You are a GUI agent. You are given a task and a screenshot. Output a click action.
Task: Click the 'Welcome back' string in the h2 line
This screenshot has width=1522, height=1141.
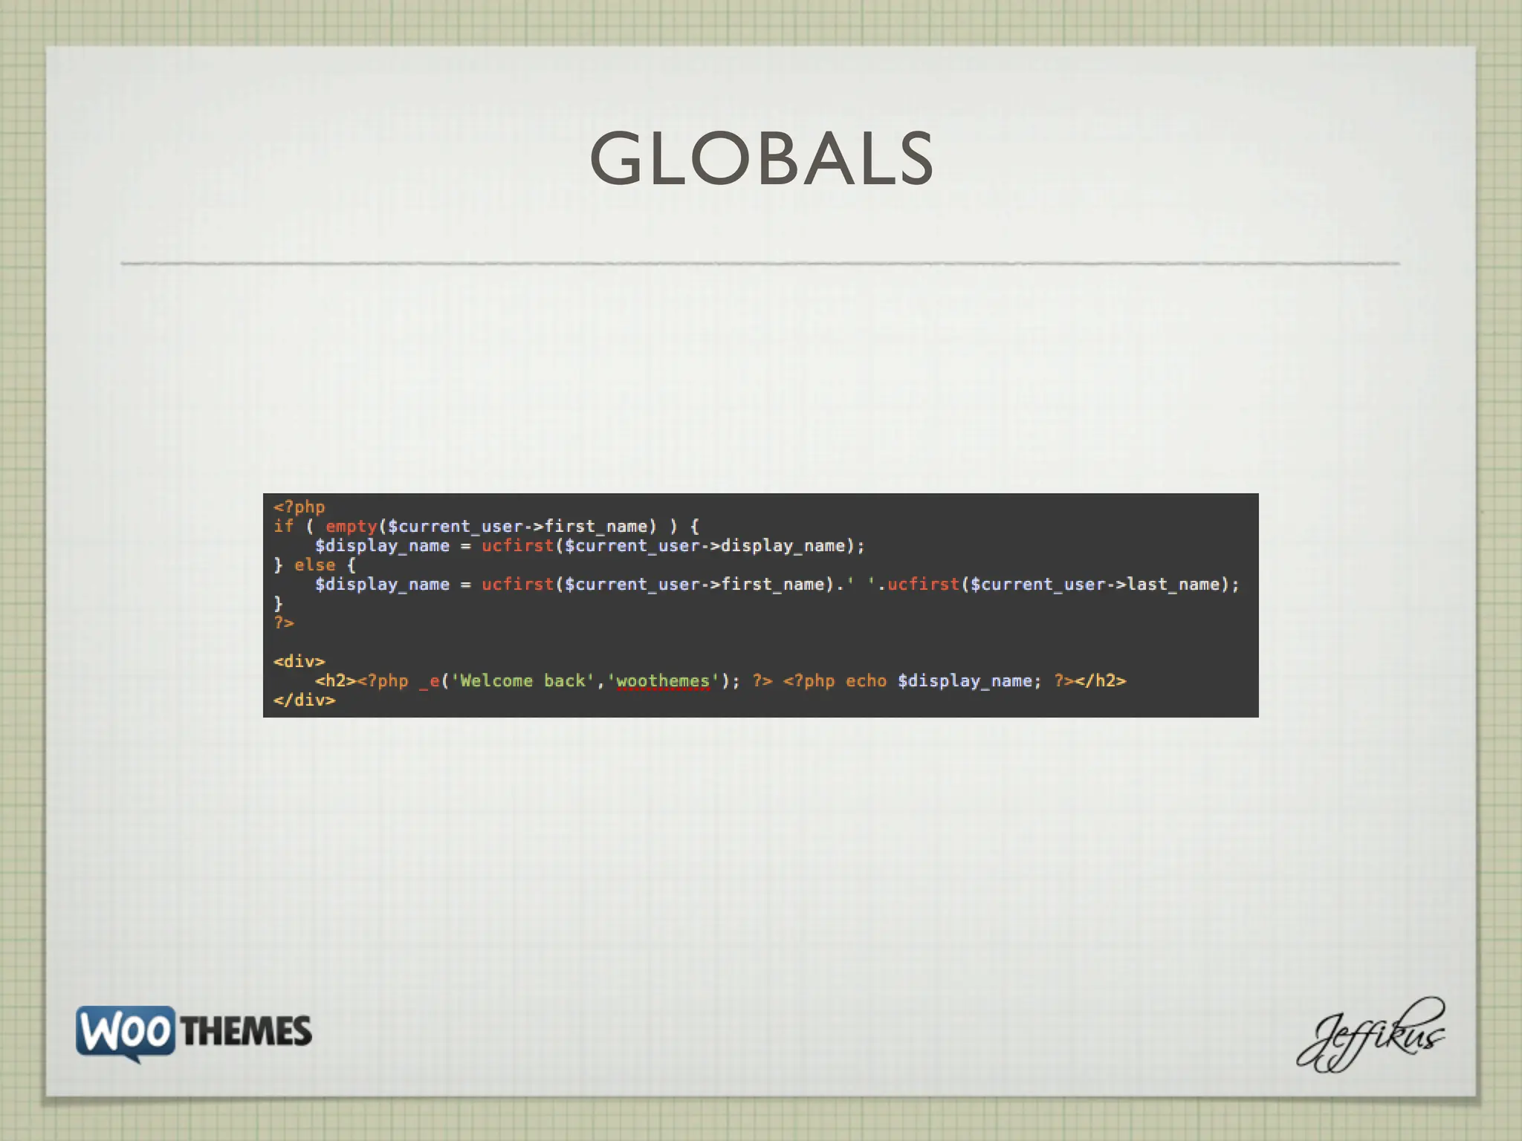pyautogui.click(x=523, y=681)
